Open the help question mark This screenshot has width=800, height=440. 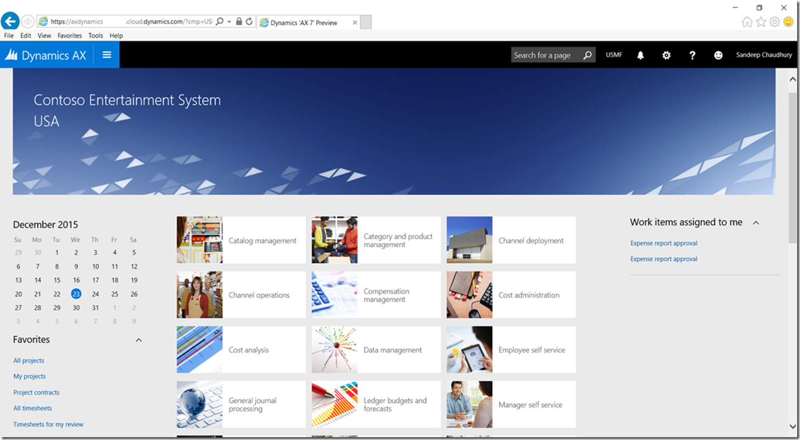point(692,55)
